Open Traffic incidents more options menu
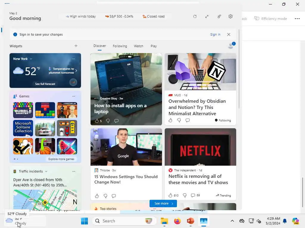The height and width of the screenshot is (228, 305). pyautogui.click(x=74, y=171)
